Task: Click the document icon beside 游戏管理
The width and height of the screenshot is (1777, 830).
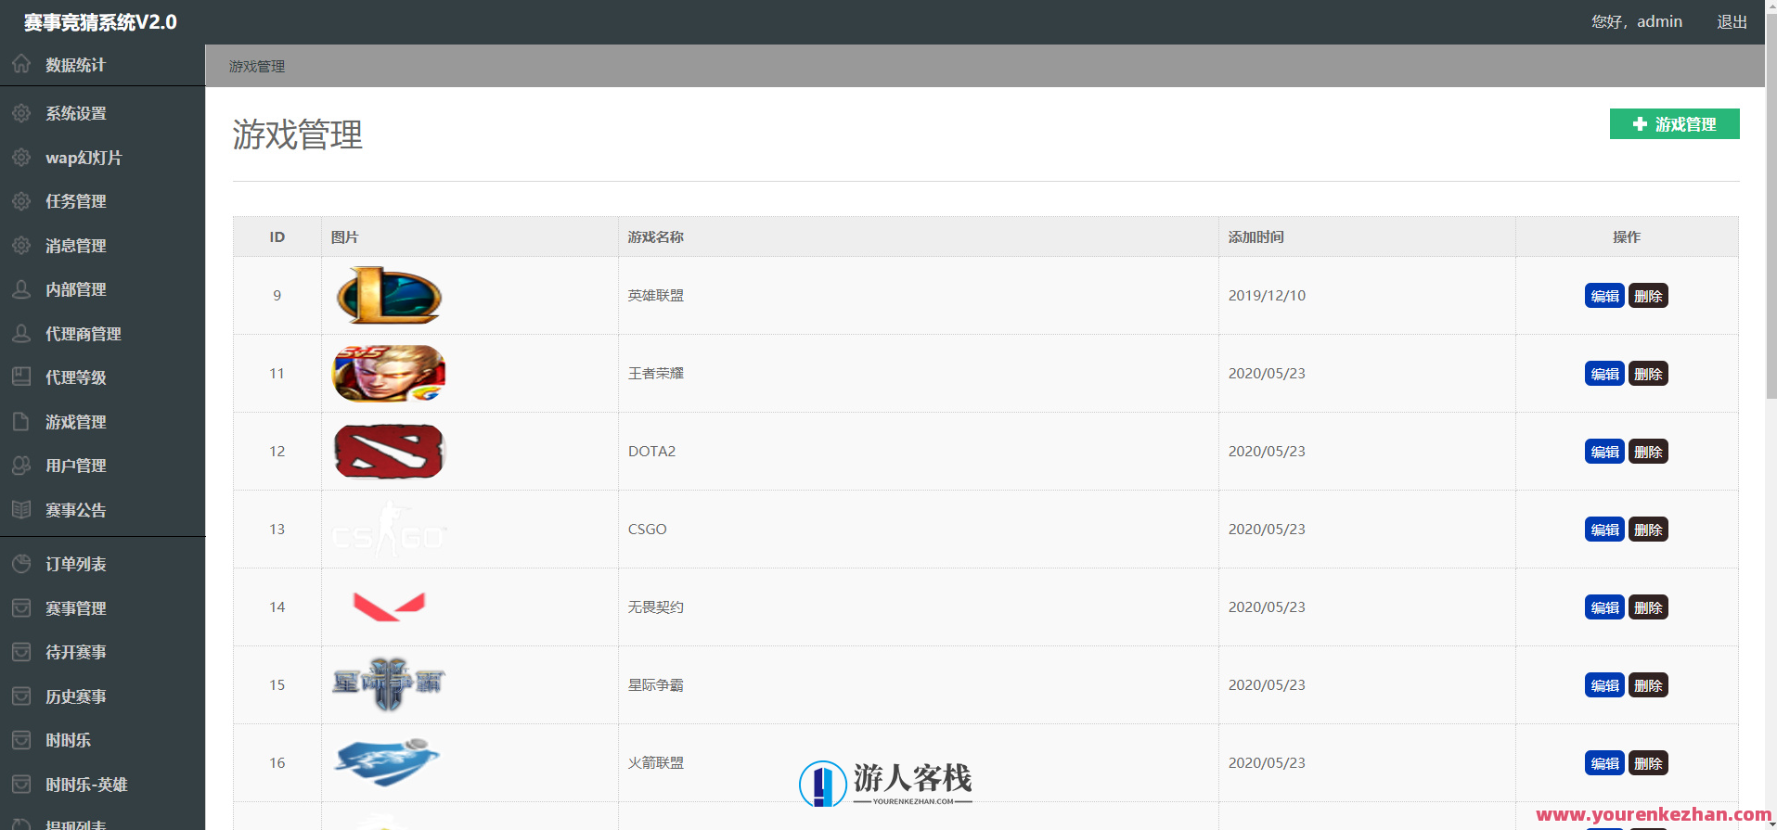Action: coord(21,422)
